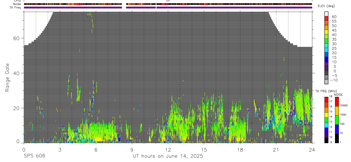The image size is (351, 162).
Task: Select the black bottom segment of TX FRQ bar
Action: tap(326, 140)
